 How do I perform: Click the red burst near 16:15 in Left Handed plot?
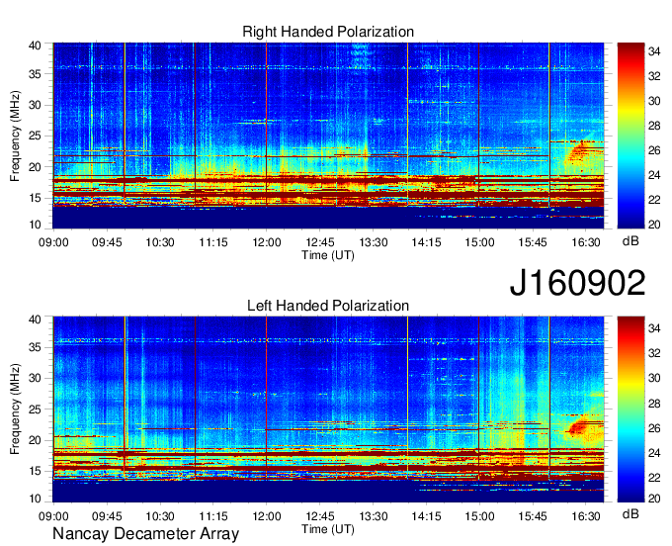point(578,426)
